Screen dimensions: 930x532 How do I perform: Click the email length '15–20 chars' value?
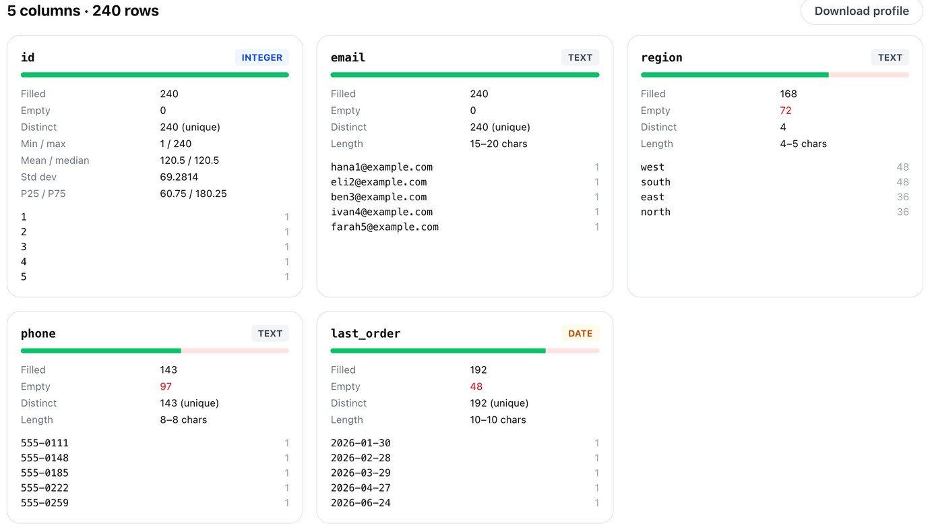coord(499,144)
